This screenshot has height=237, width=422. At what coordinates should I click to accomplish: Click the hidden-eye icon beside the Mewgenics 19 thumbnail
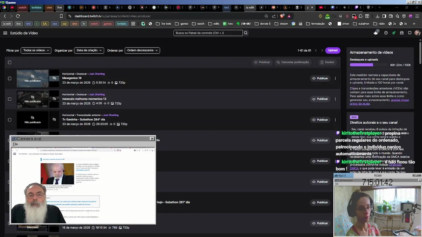point(54,78)
